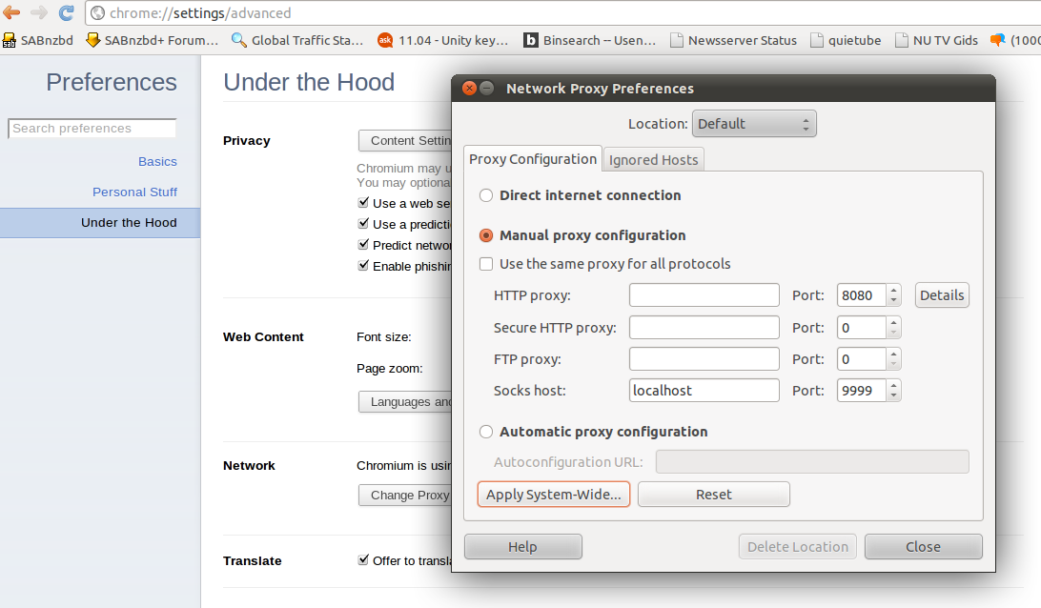
Task: Select Under the Hood in the sidebar
Action: pyautogui.click(x=99, y=222)
